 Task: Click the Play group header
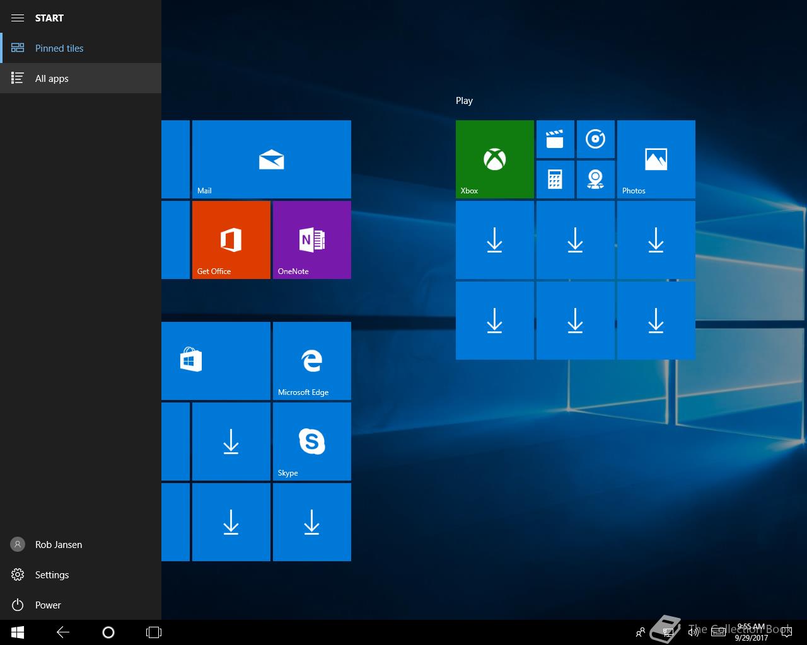[464, 101]
